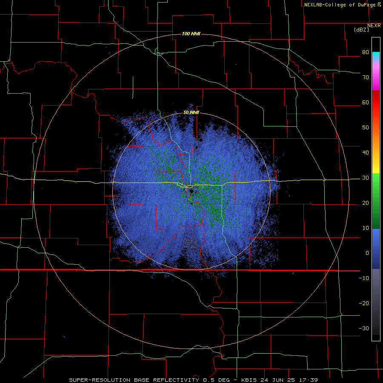Click the 30 dBZ scale value
Image resolution: width=383 pixels, height=383 pixels.
pyautogui.click(x=366, y=177)
